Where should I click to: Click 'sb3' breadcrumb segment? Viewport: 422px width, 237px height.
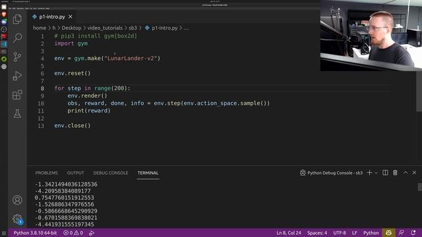pos(133,28)
